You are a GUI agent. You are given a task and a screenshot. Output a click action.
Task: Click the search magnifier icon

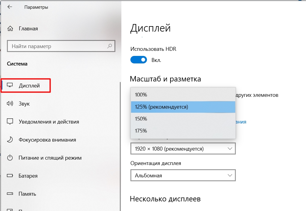point(110,46)
